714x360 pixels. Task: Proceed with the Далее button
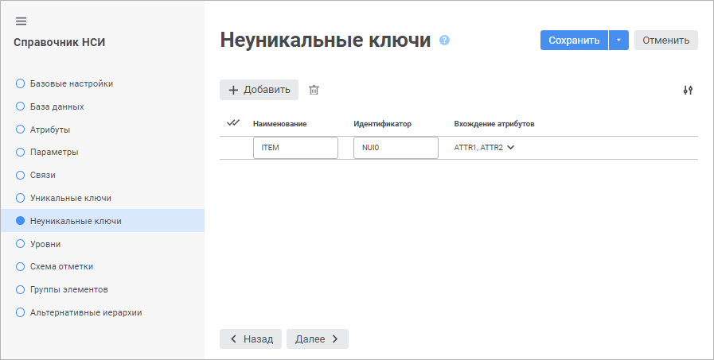point(317,339)
